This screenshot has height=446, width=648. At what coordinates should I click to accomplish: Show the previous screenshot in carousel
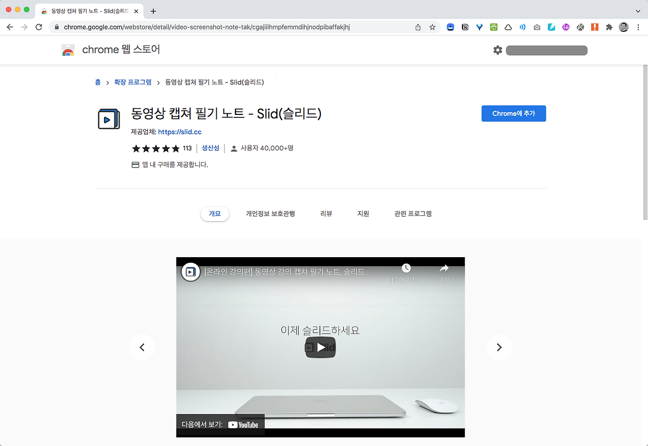(142, 347)
